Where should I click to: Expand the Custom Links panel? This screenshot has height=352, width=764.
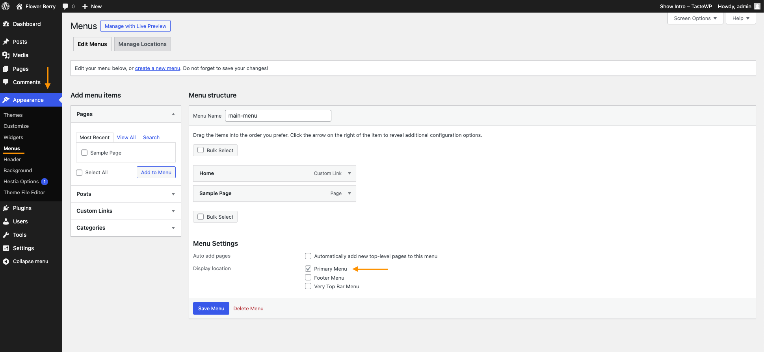point(173,211)
